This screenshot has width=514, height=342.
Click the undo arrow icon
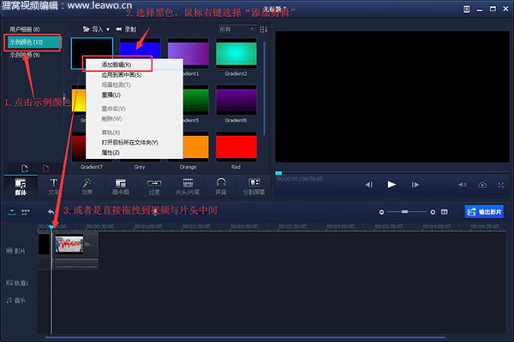51,212
